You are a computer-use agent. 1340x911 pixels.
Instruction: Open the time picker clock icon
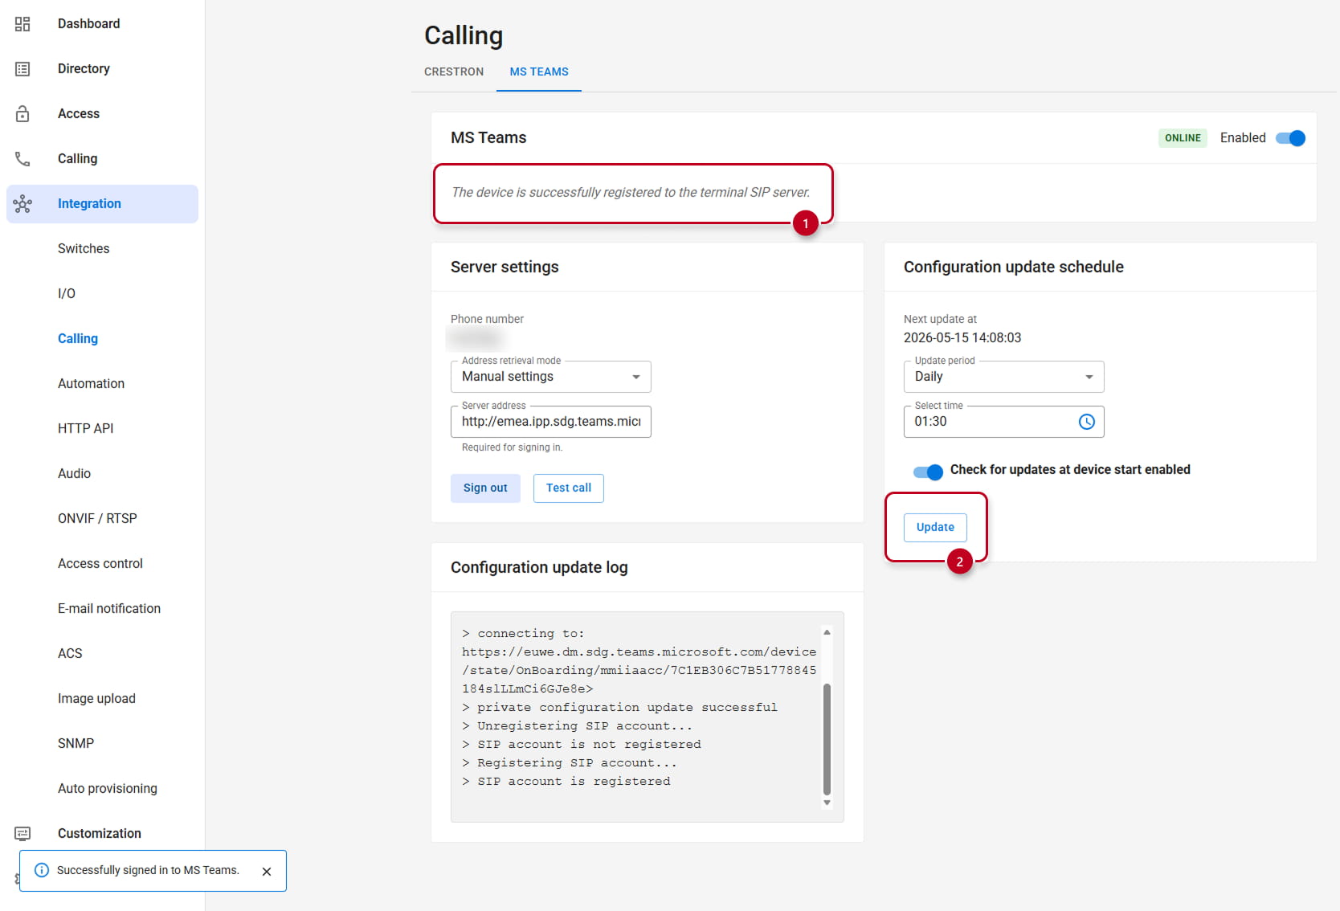pos(1086,422)
